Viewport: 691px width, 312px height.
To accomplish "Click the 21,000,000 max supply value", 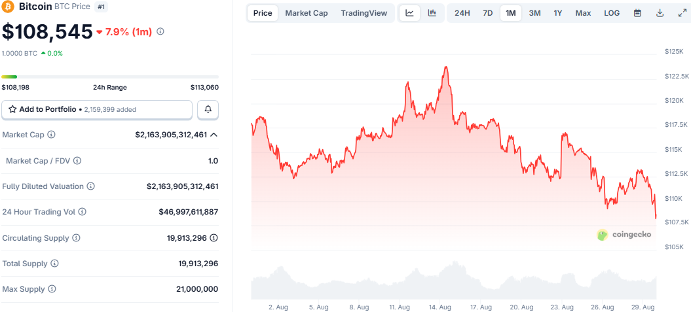I will pos(196,290).
